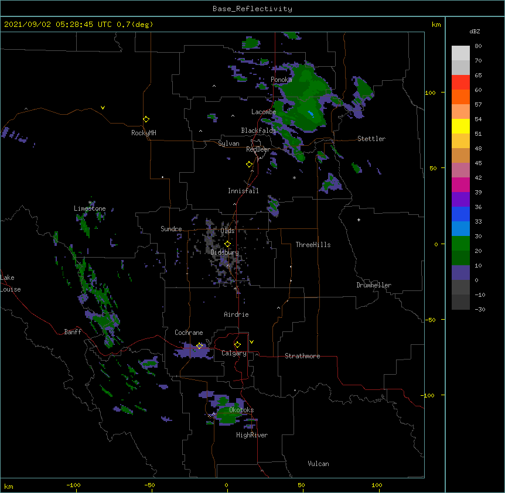Click the Base_Reflectivity title text
The height and width of the screenshot is (493, 505).
(x=252, y=9)
